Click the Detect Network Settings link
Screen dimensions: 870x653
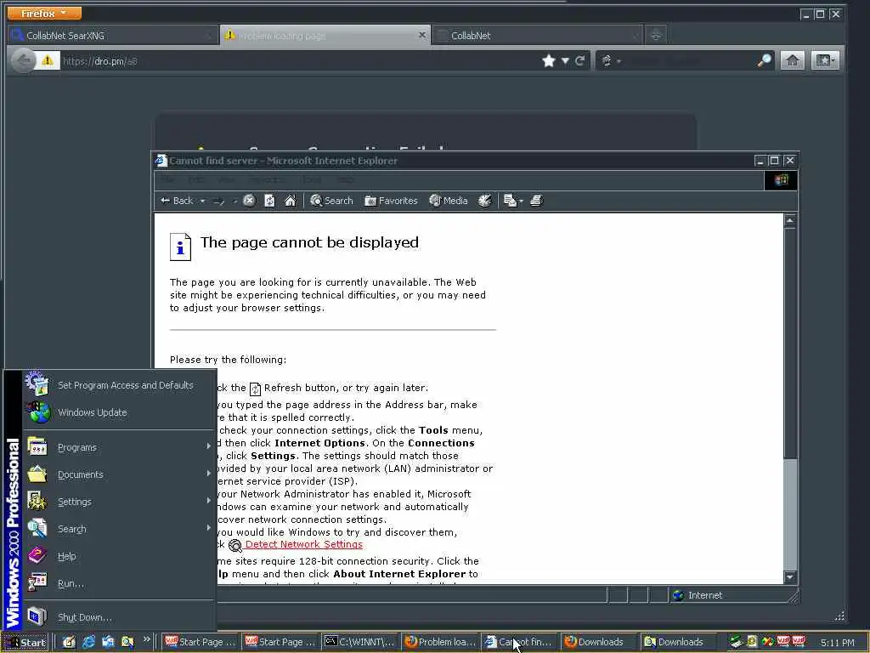[303, 545]
